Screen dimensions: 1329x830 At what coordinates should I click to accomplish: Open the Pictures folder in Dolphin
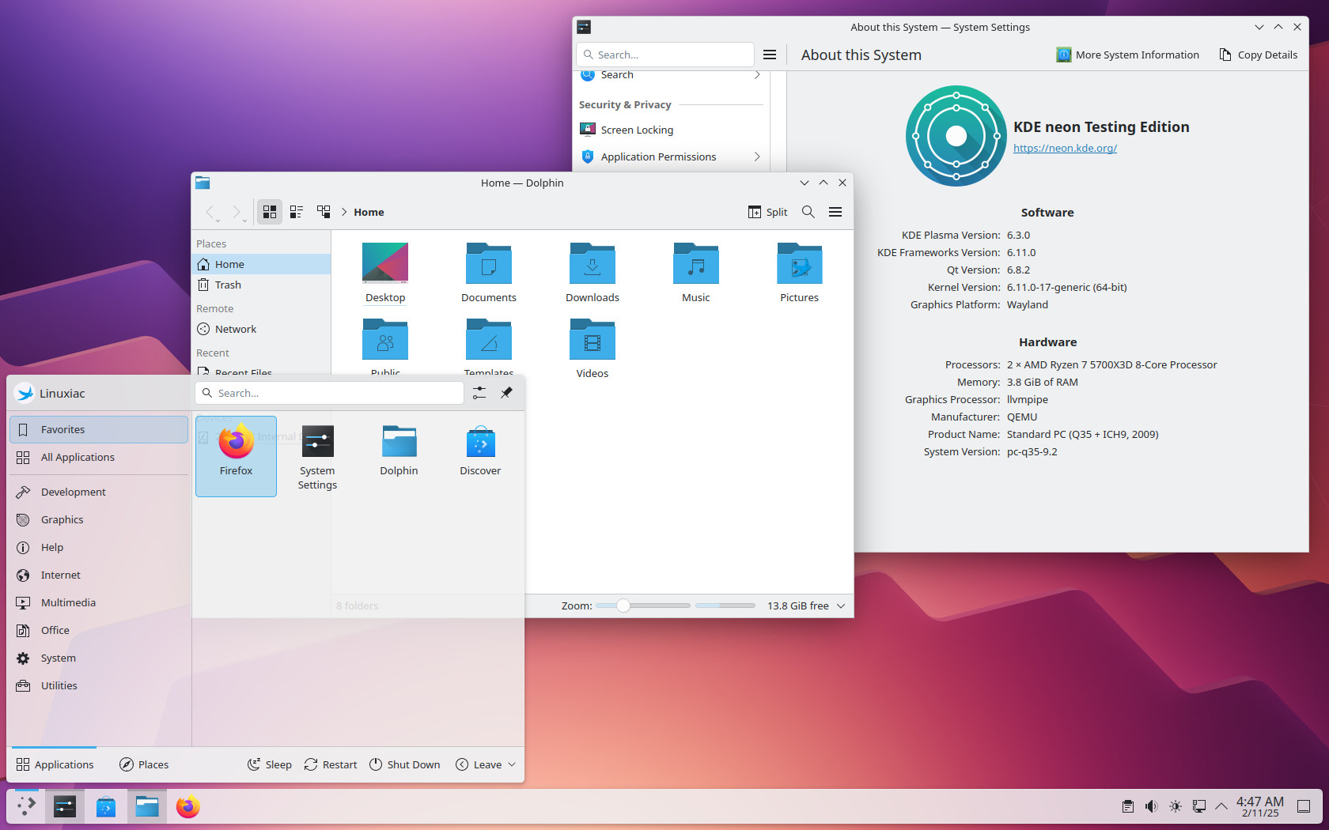[800, 273]
